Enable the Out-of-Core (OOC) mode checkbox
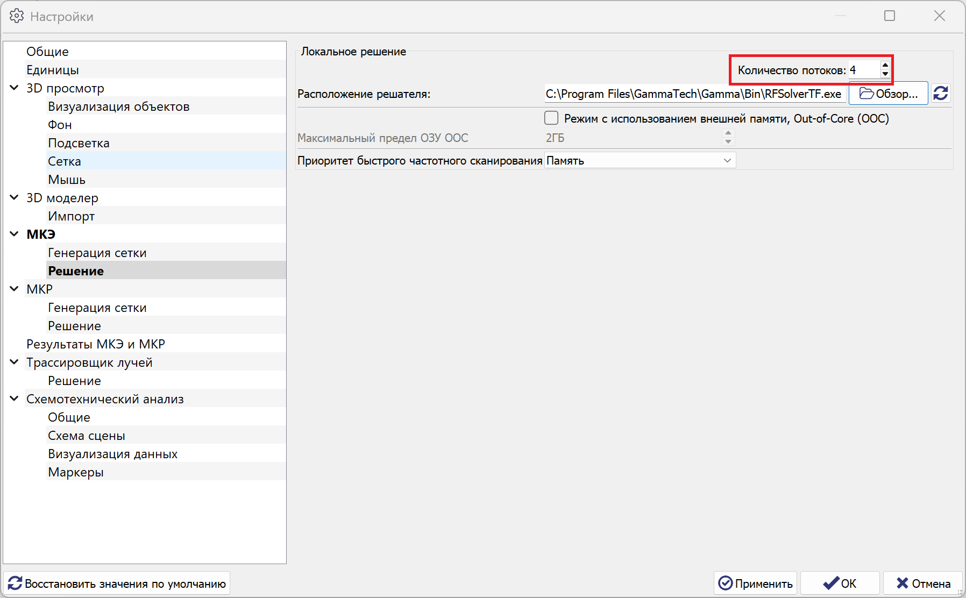The image size is (966, 598). pos(551,118)
